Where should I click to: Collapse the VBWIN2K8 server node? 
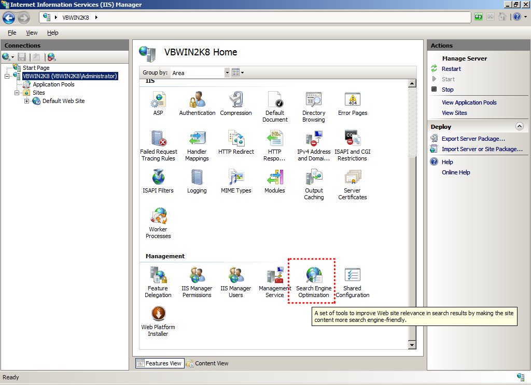[7, 77]
